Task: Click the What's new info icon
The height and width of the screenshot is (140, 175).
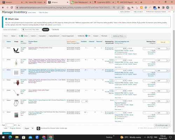Action: (6, 19)
